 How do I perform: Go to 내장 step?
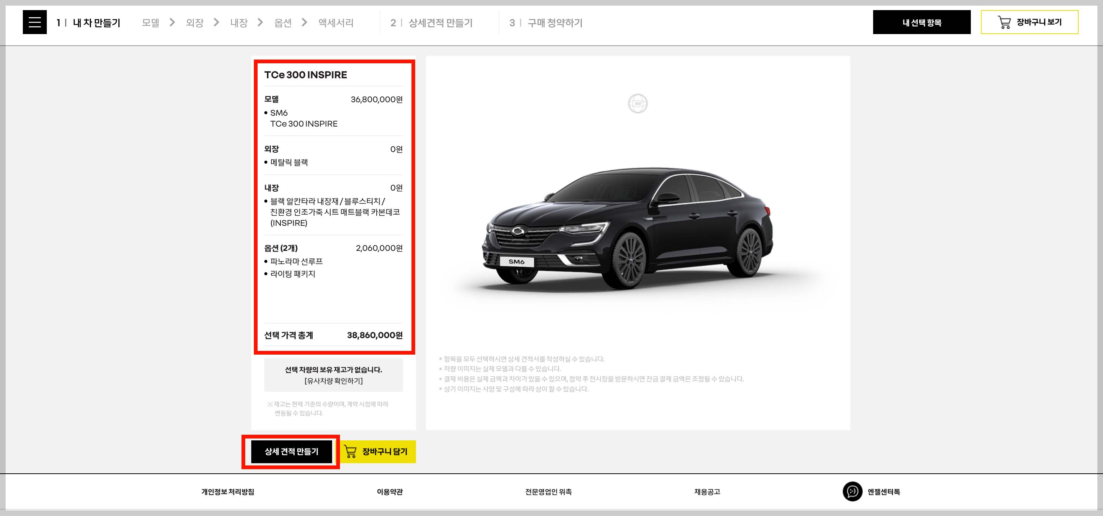point(238,23)
